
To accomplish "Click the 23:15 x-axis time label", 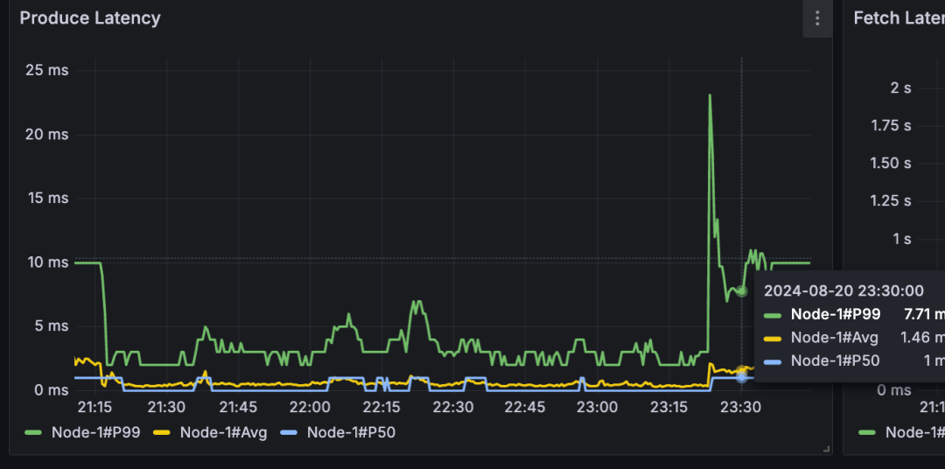I will pyautogui.click(x=669, y=407).
